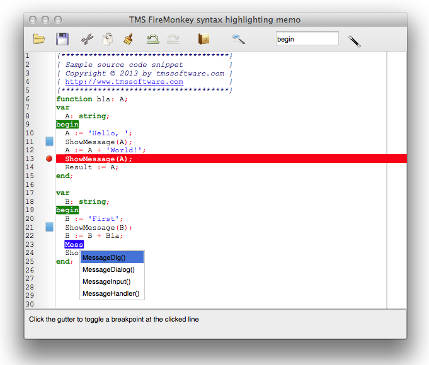Image resolution: width=429 pixels, height=365 pixels.
Task: Open the http://www.tmssoftware.com link
Action: (x=124, y=82)
